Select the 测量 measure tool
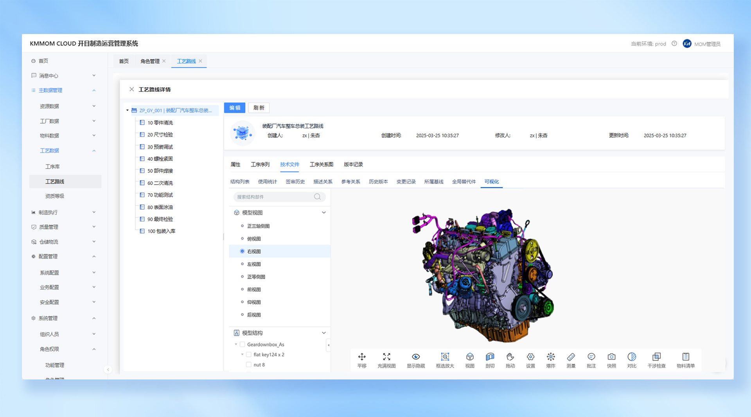 click(x=571, y=357)
